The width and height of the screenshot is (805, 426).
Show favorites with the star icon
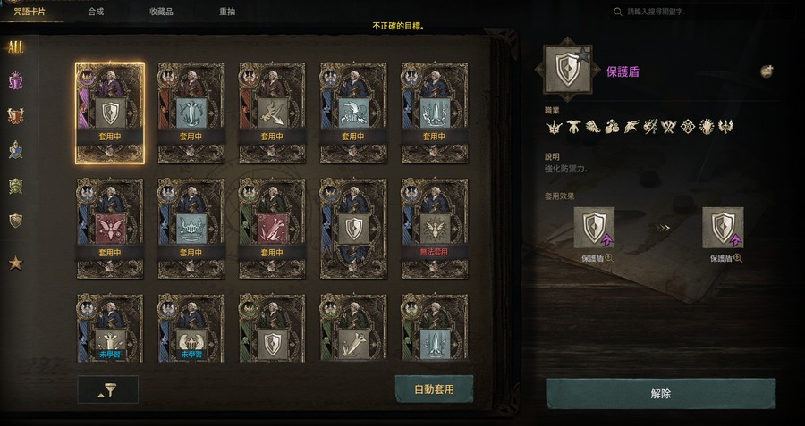(x=16, y=263)
